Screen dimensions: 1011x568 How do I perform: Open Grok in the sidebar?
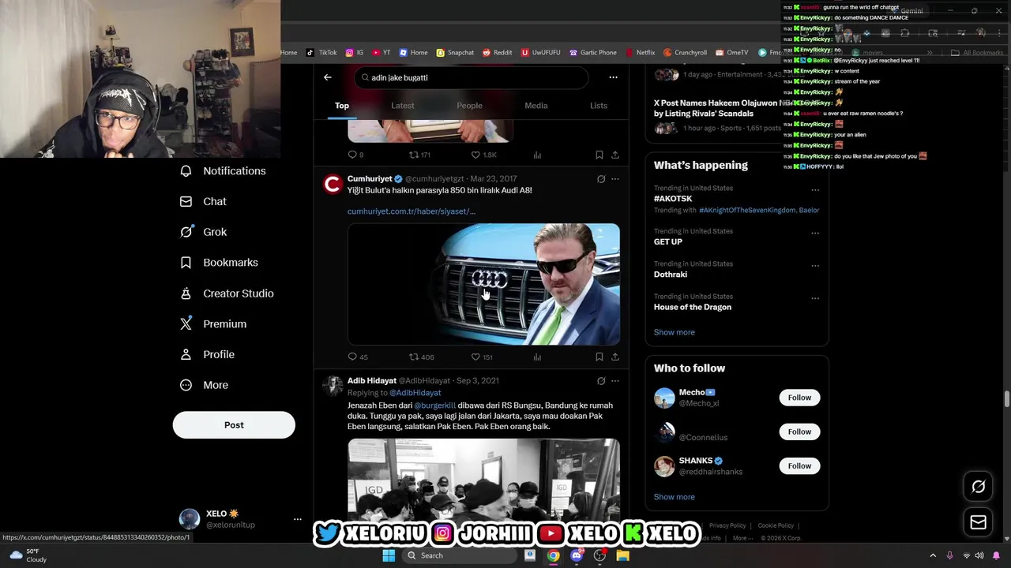pos(204,232)
